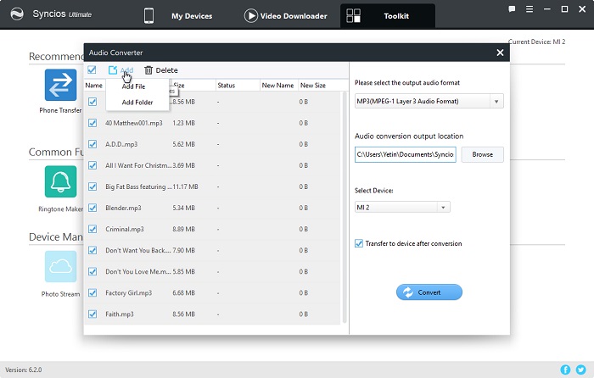Viewport: 594px width, 378px height.
Task: Open Syncios Twitter page icon
Action: pyautogui.click(x=580, y=370)
